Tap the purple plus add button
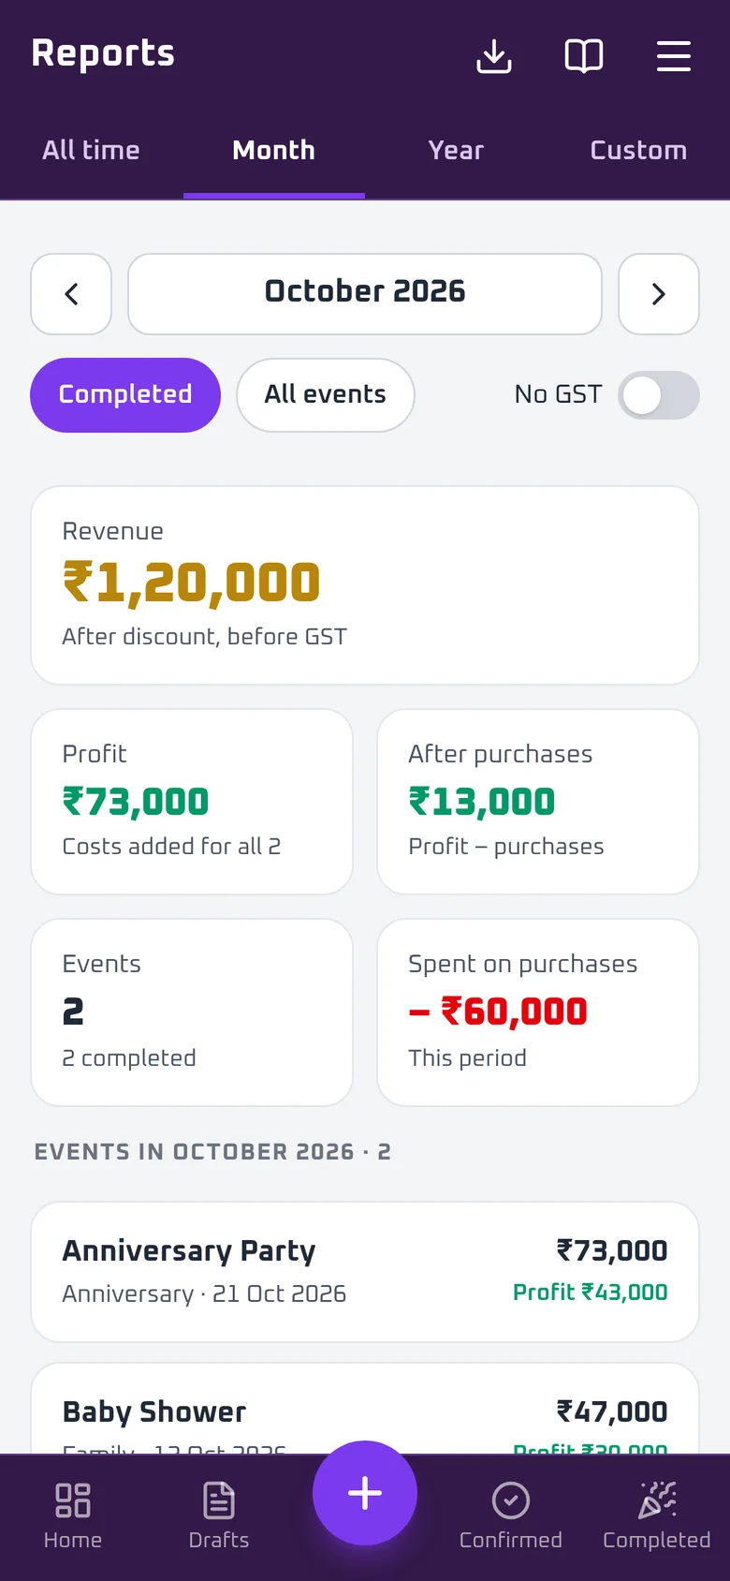 pos(365,1493)
